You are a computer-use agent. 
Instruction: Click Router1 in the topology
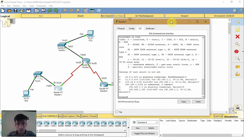(58, 89)
